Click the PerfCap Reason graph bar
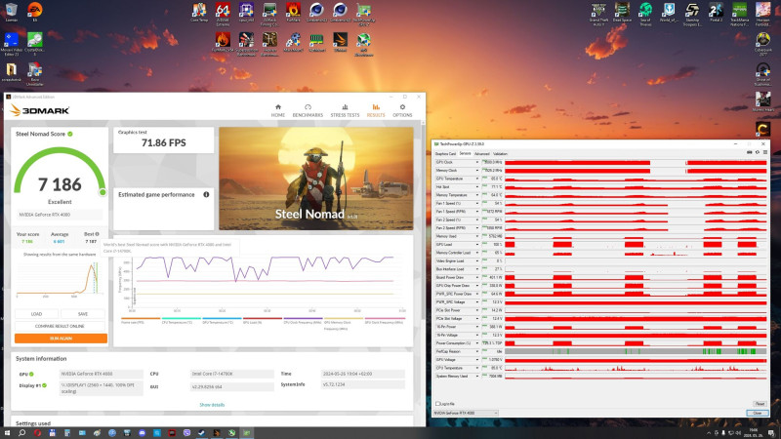The width and height of the screenshot is (781, 439). point(636,351)
